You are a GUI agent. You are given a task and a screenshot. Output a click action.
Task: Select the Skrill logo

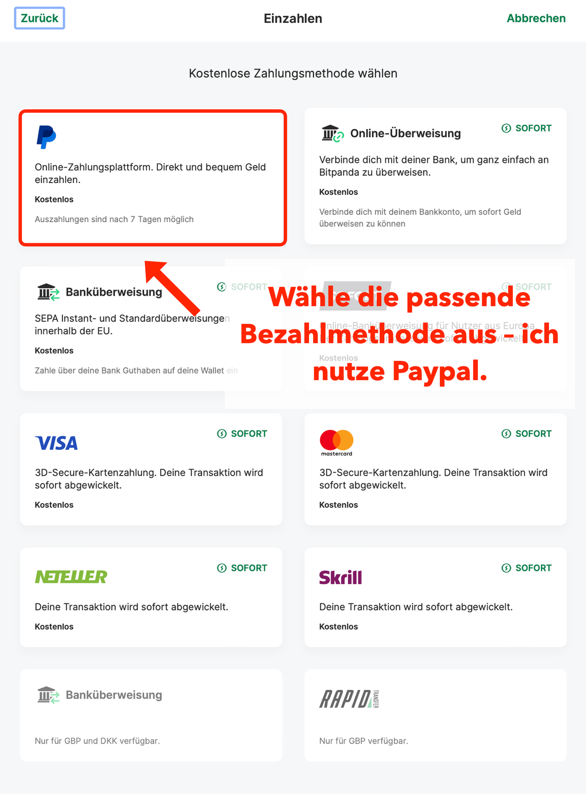tap(341, 577)
